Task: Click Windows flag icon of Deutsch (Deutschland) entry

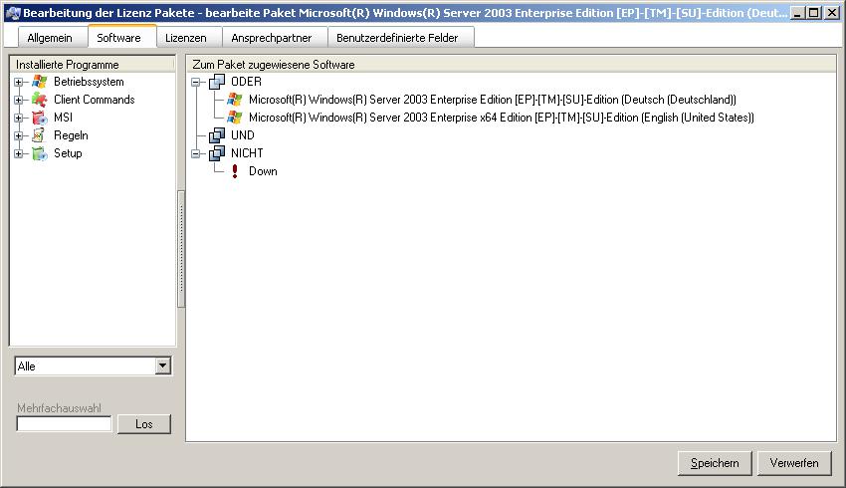Action: click(235, 100)
